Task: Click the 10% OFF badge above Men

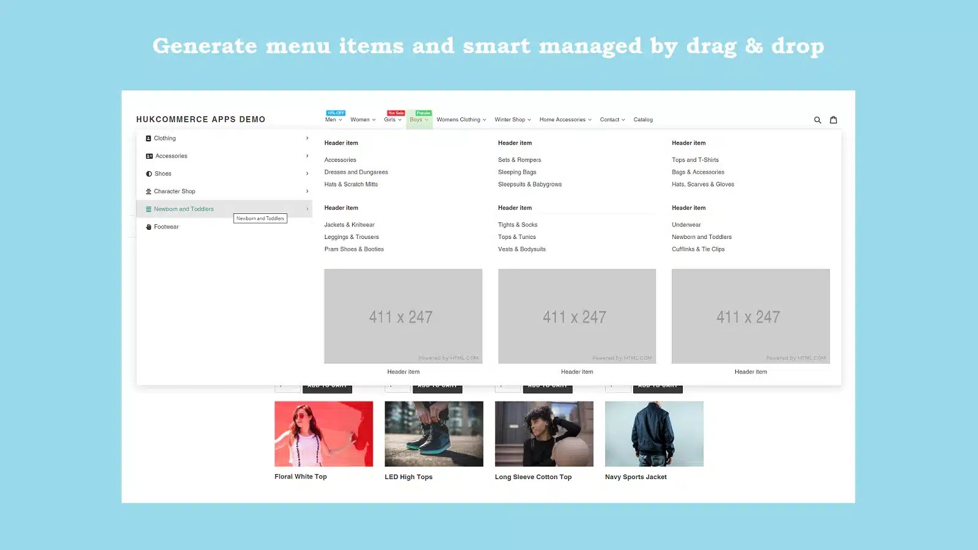Action: tap(334, 113)
